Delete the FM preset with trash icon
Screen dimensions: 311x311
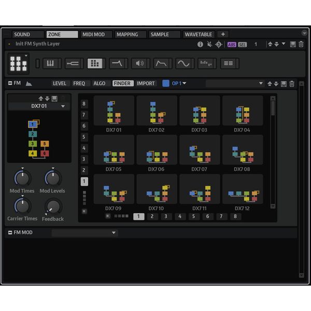click(292, 83)
